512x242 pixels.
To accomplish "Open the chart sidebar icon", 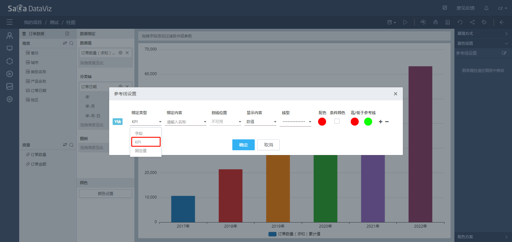I will (x=10, y=86).
